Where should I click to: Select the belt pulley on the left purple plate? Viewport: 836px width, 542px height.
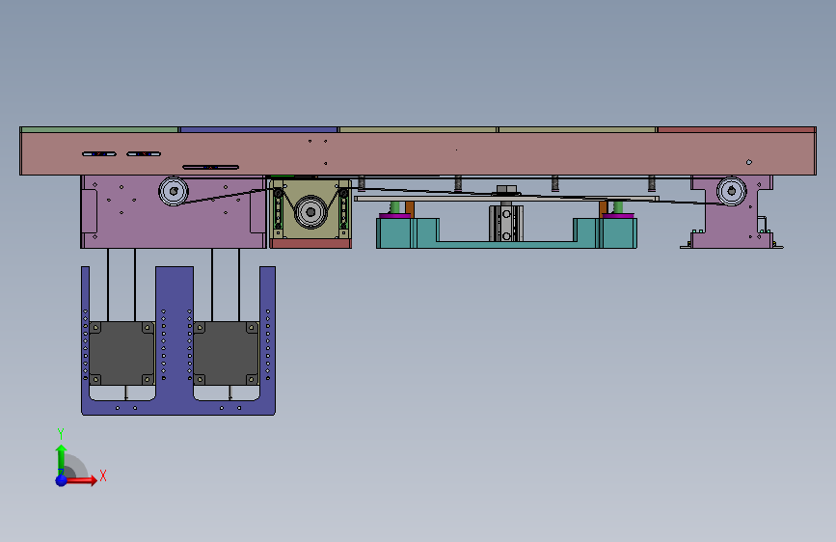[x=174, y=190]
